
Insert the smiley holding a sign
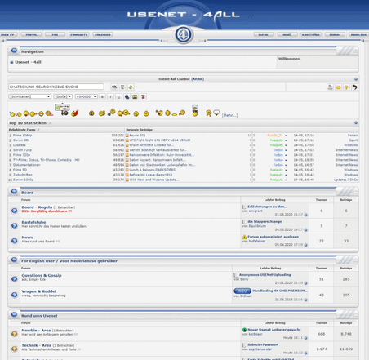(63, 109)
